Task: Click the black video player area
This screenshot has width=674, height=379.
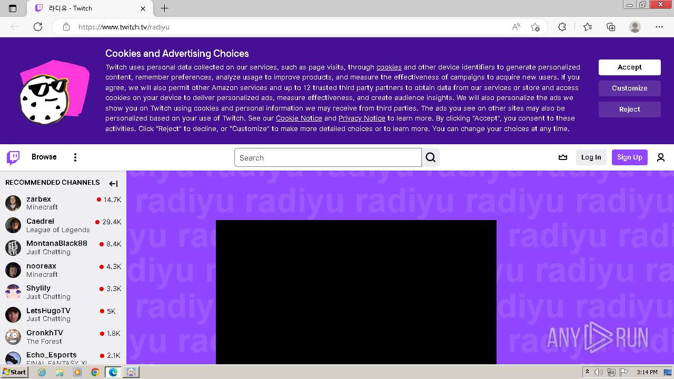Action: tap(356, 292)
